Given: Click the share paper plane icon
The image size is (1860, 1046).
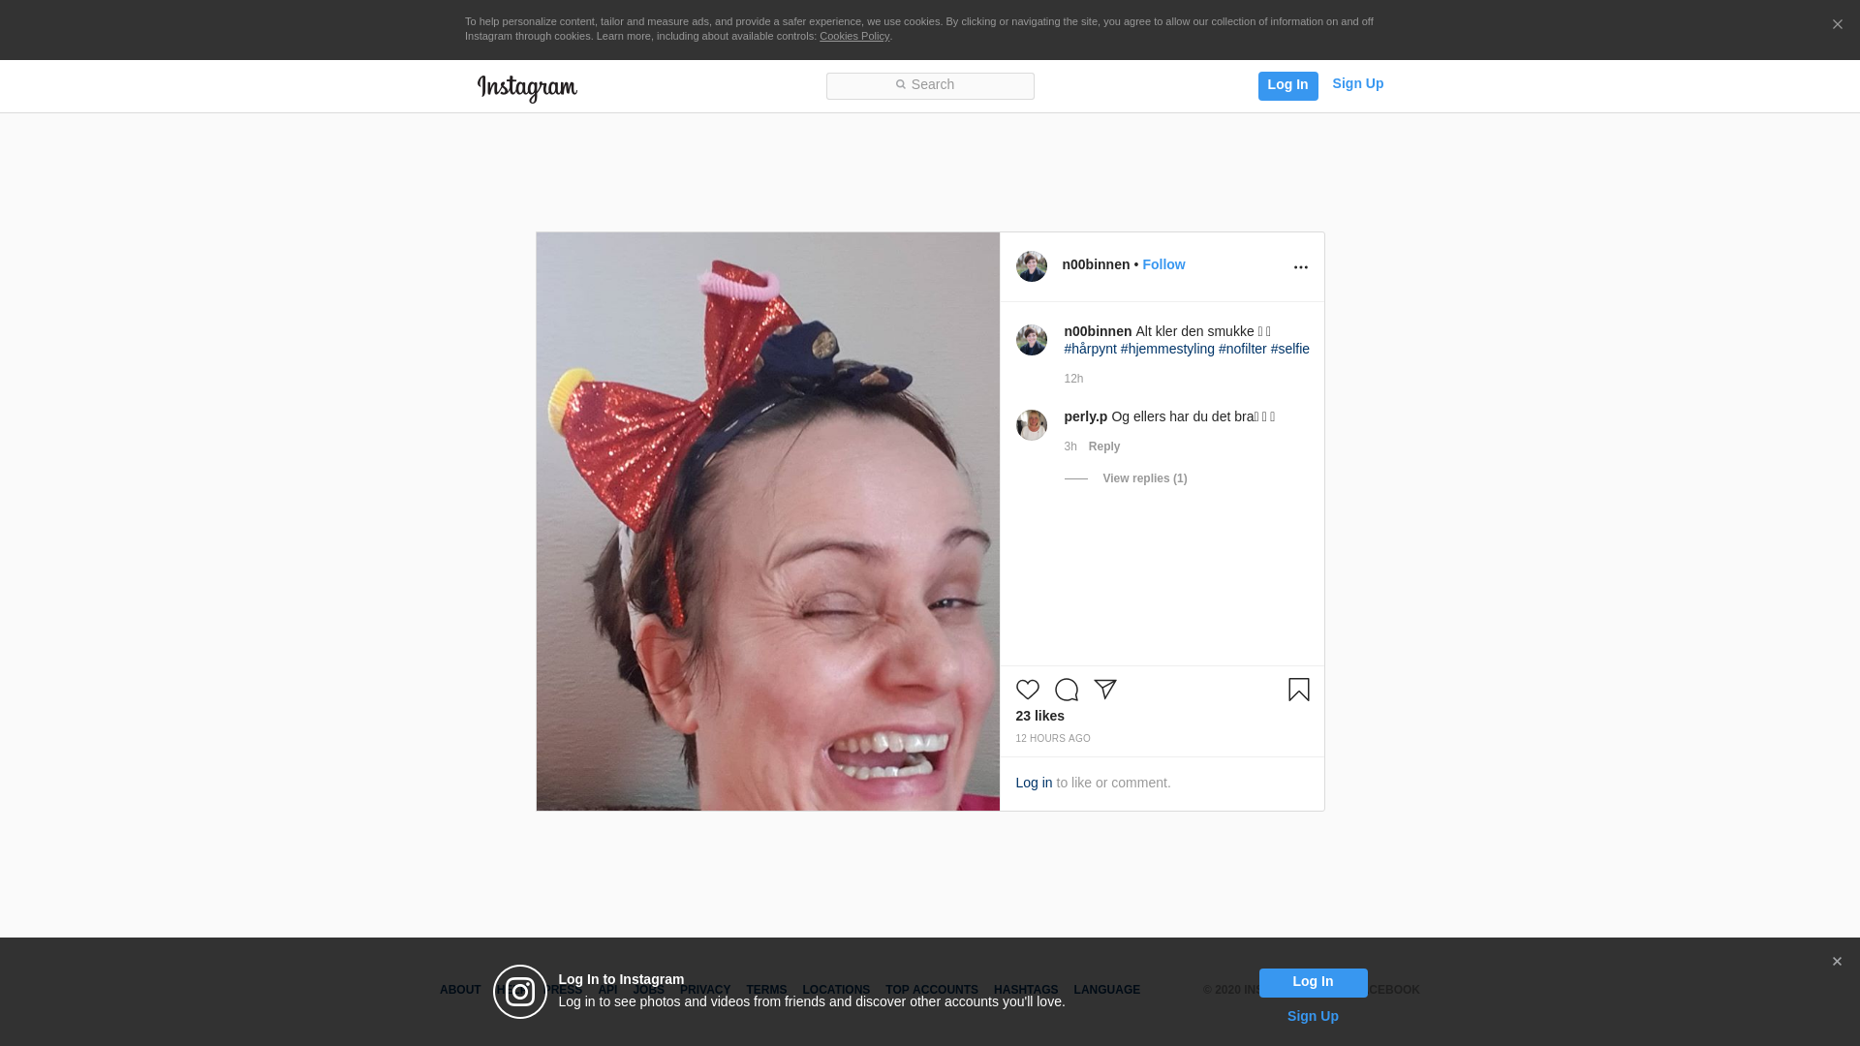Looking at the screenshot, I should point(1105,689).
